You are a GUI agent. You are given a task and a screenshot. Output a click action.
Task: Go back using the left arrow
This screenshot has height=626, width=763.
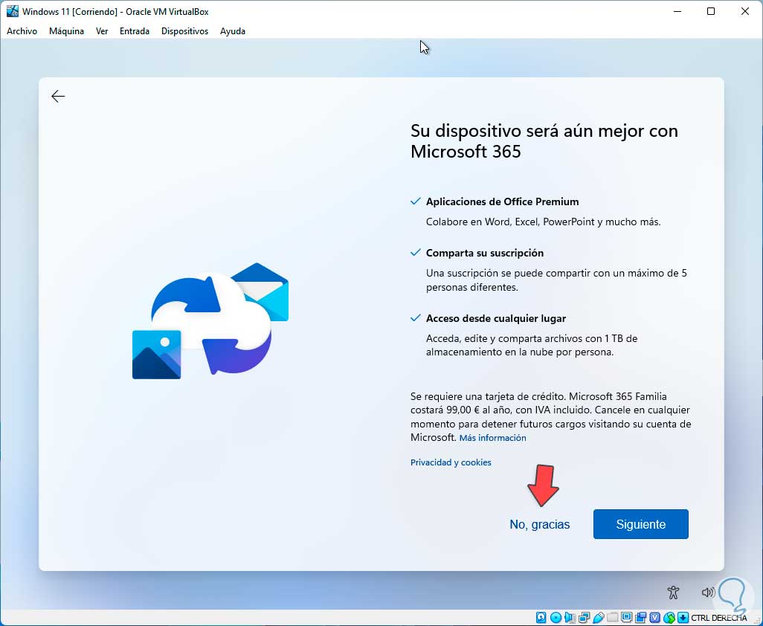58,97
